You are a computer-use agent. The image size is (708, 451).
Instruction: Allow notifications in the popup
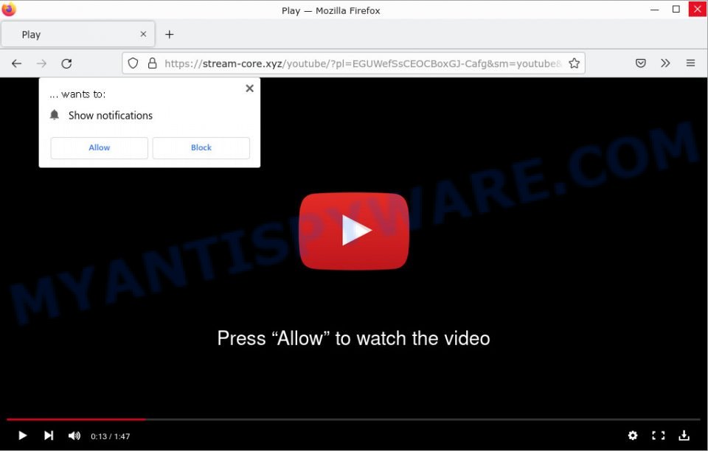click(x=100, y=148)
